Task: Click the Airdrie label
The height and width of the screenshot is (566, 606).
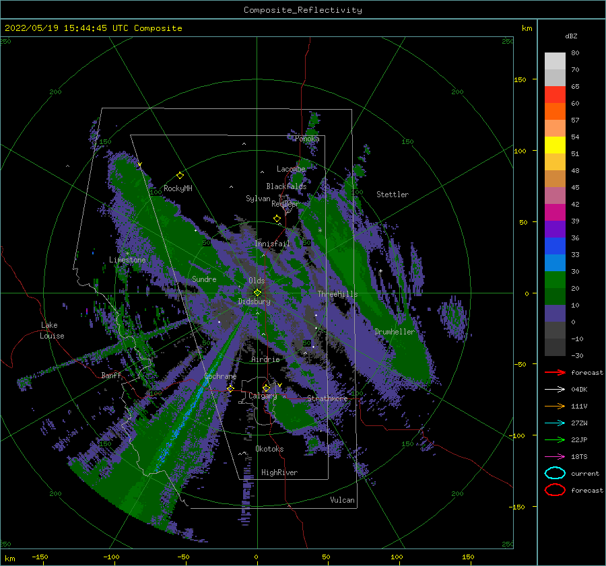Action: click(265, 359)
